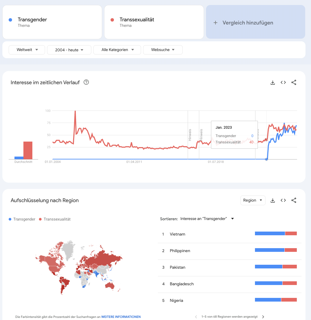Viewport: 311px width, 320px height.
Task: Change sort order from Interesse an Transgender
Action: pos(207,219)
